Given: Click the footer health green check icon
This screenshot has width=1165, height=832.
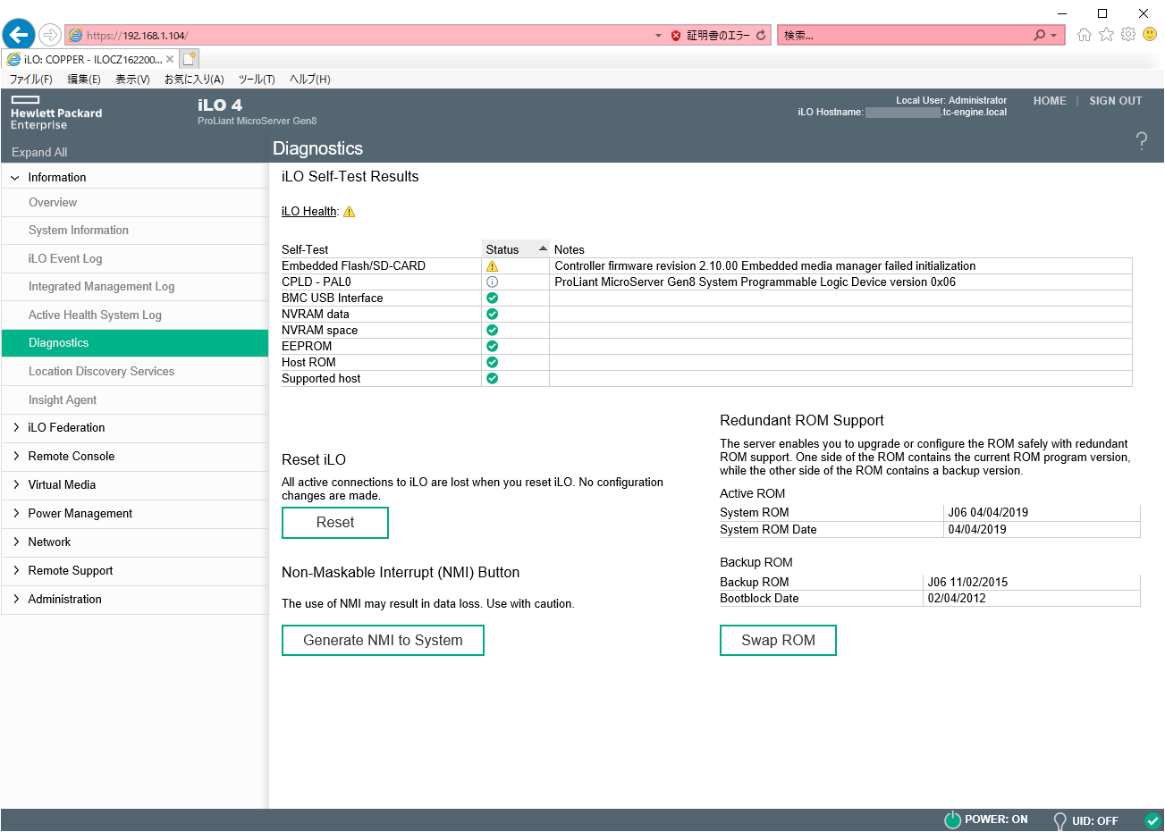Looking at the screenshot, I should click(x=1152, y=820).
